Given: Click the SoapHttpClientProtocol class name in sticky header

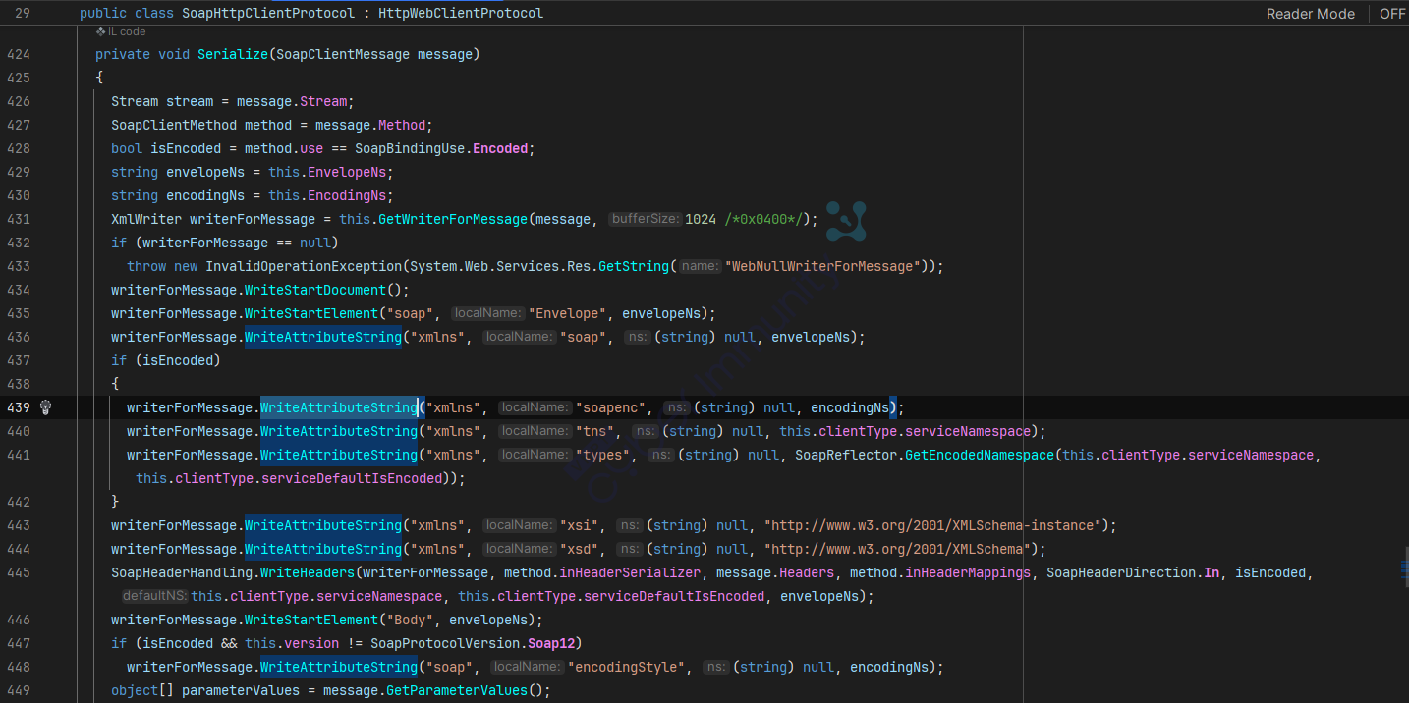Looking at the screenshot, I should coord(267,14).
